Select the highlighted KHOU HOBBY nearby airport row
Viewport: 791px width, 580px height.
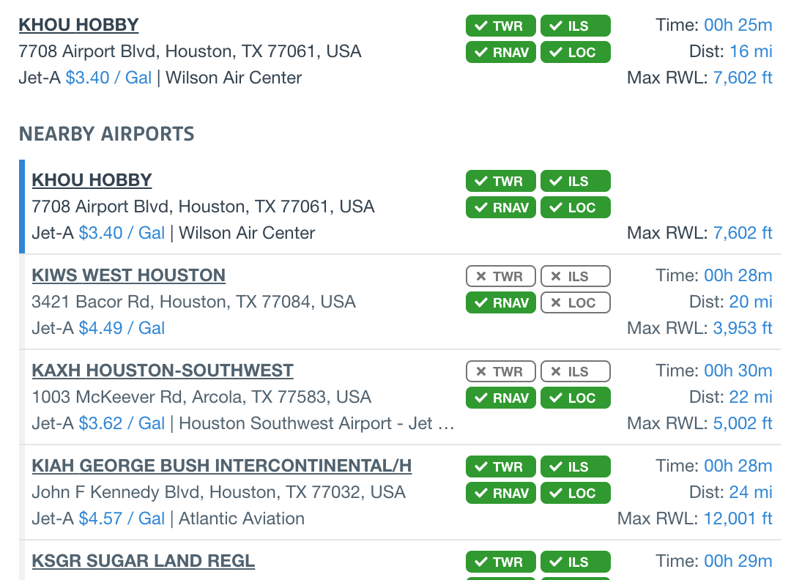pos(400,207)
